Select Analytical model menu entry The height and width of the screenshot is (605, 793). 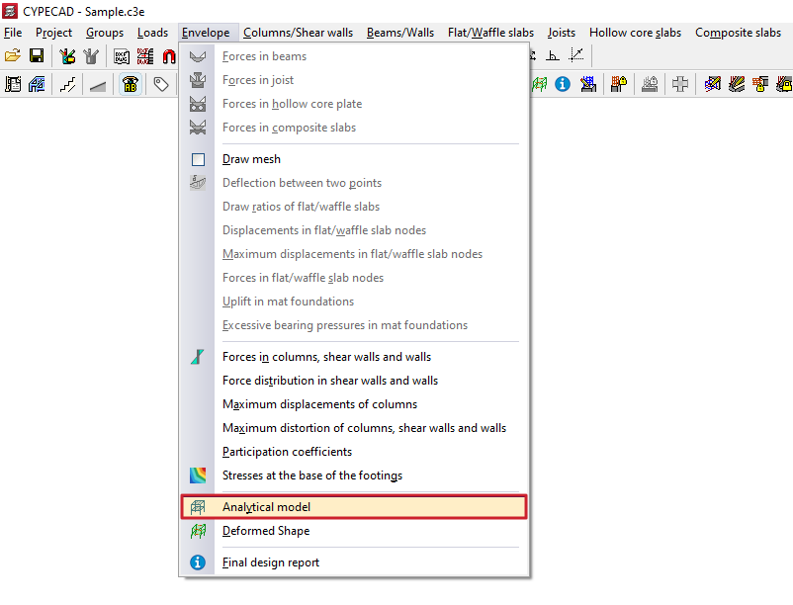click(x=354, y=507)
